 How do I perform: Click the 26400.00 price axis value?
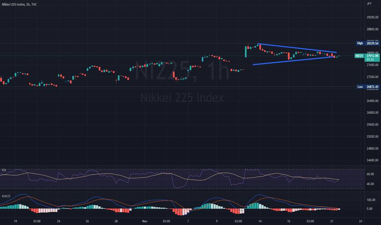(x=372, y=101)
